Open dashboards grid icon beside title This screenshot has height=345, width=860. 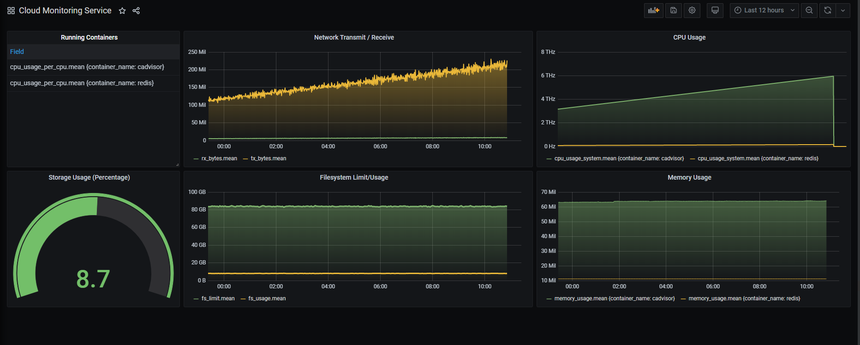tap(11, 11)
